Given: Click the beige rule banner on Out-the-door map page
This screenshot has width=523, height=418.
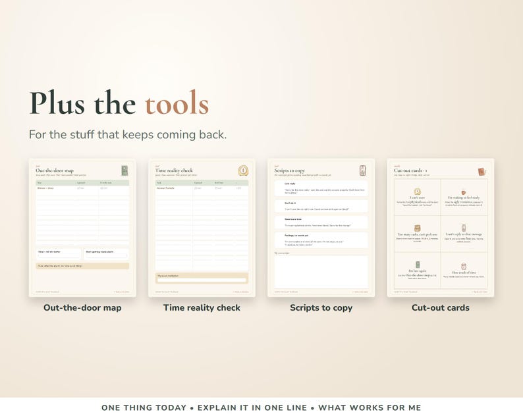Looking at the screenshot, I should (82, 266).
